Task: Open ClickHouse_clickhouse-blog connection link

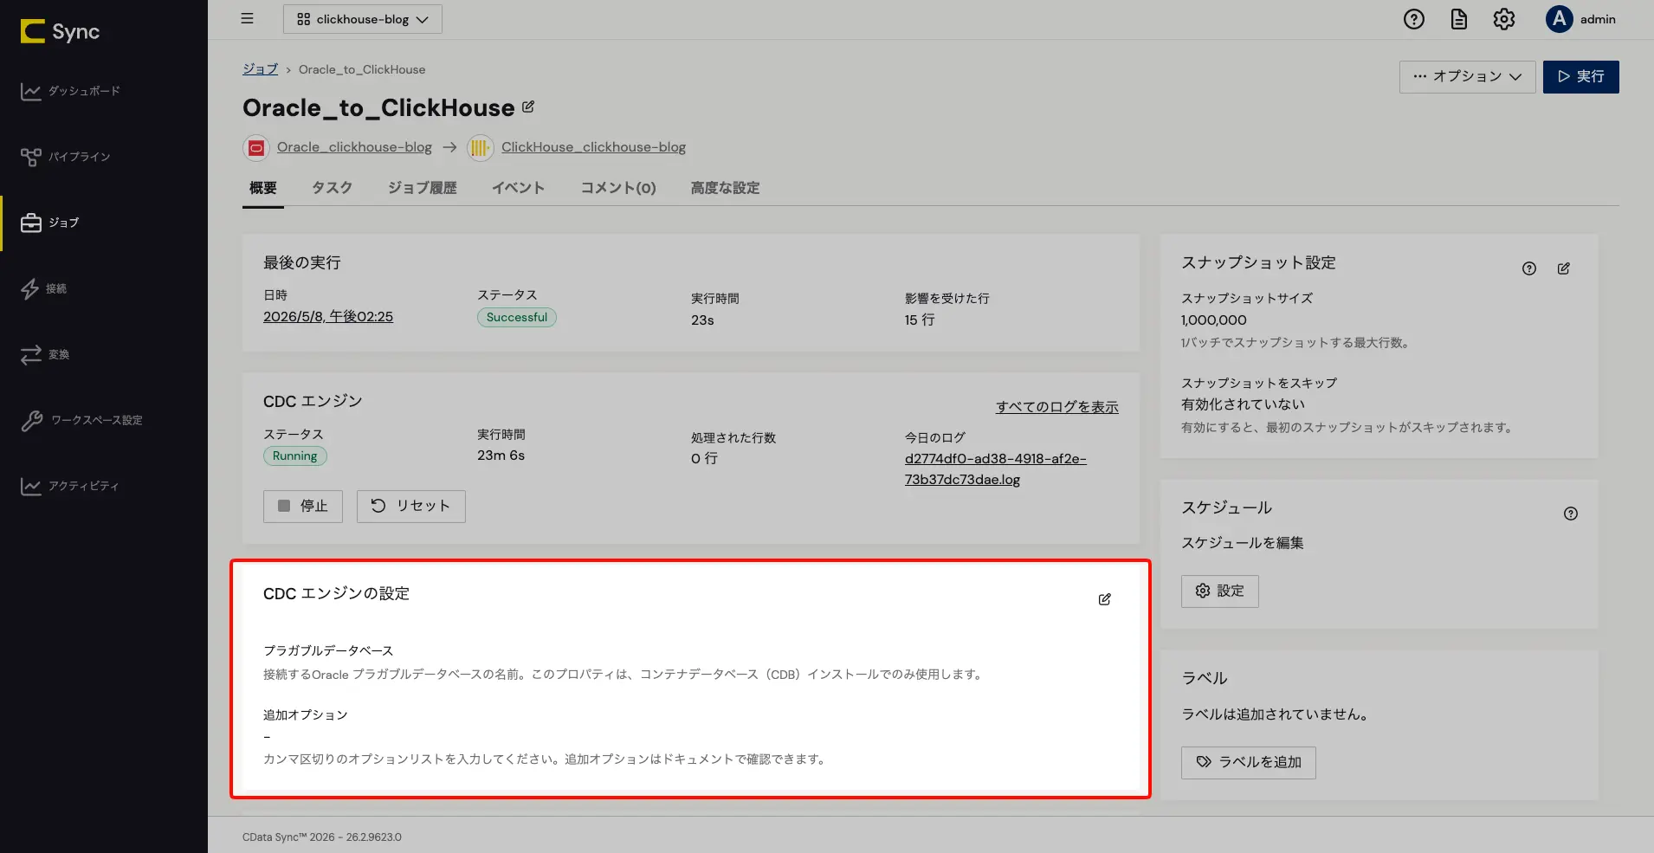Action: click(594, 147)
